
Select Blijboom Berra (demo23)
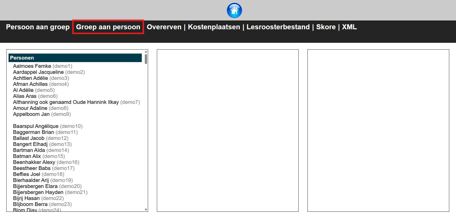pyautogui.click(x=42, y=204)
